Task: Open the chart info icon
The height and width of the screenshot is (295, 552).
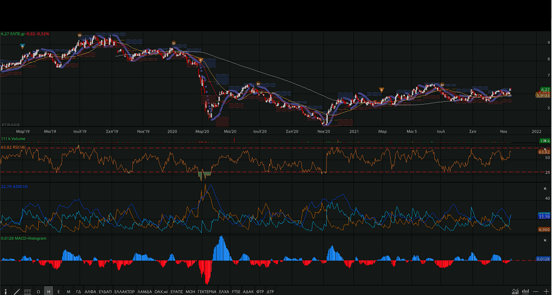Action: click(x=5, y=291)
